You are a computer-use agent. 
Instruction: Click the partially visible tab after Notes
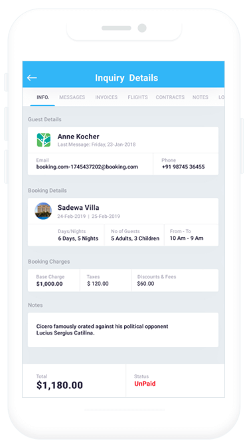point(221,97)
